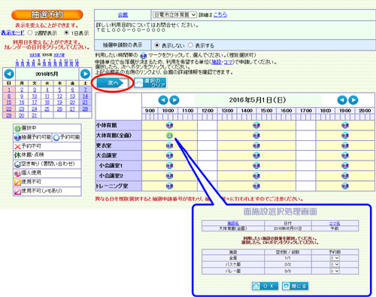Select calendar date 29

9,115
